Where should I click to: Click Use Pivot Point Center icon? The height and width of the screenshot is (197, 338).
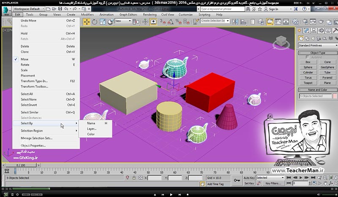tap(136, 22)
